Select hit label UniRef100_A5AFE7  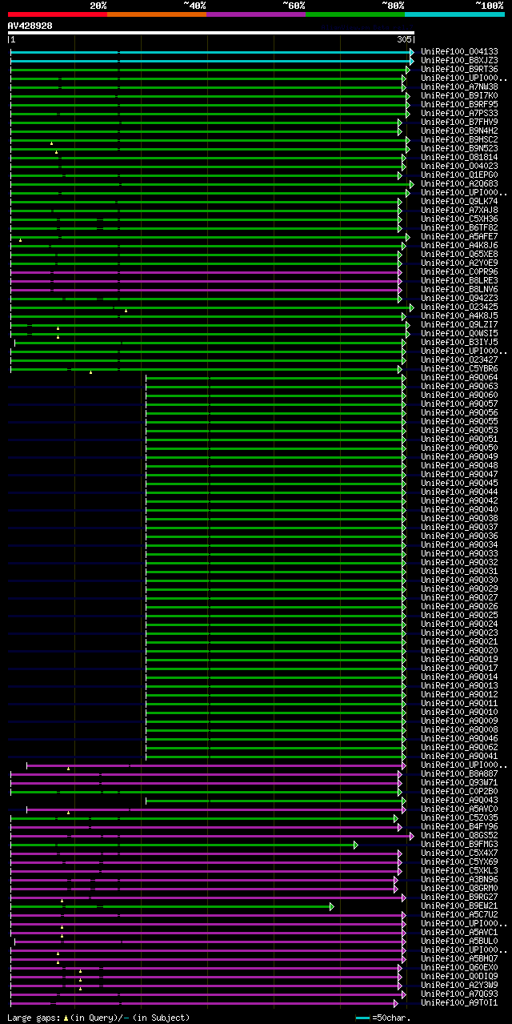tap(459, 236)
